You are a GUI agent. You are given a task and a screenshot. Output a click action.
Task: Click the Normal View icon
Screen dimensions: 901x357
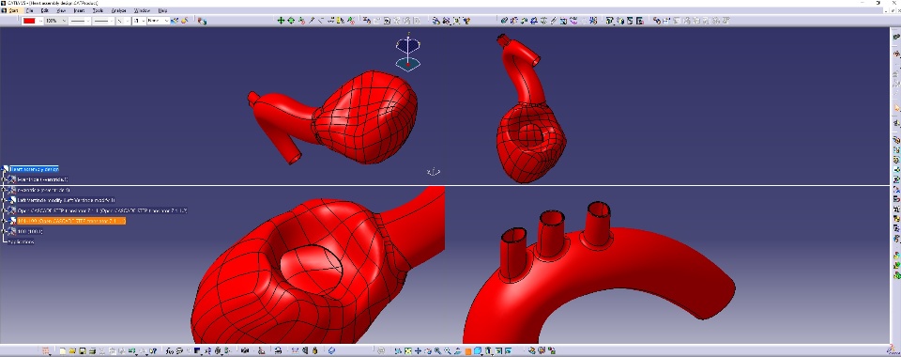[x=457, y=350]
